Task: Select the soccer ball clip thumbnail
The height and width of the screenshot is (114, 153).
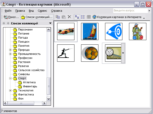Action: point(90,53)
